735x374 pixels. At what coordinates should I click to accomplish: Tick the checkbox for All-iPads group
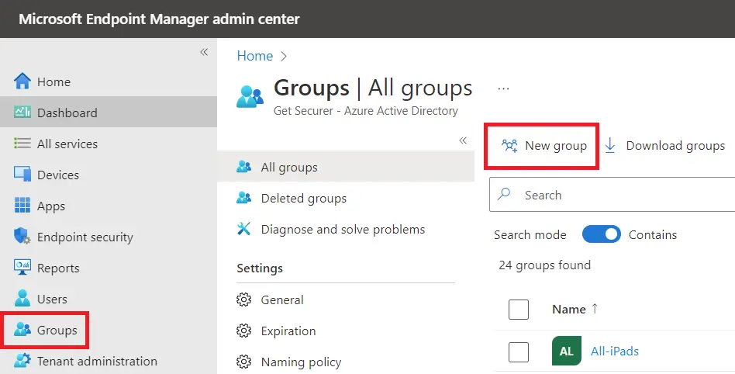pyautogui.click(x=519, y=351)
